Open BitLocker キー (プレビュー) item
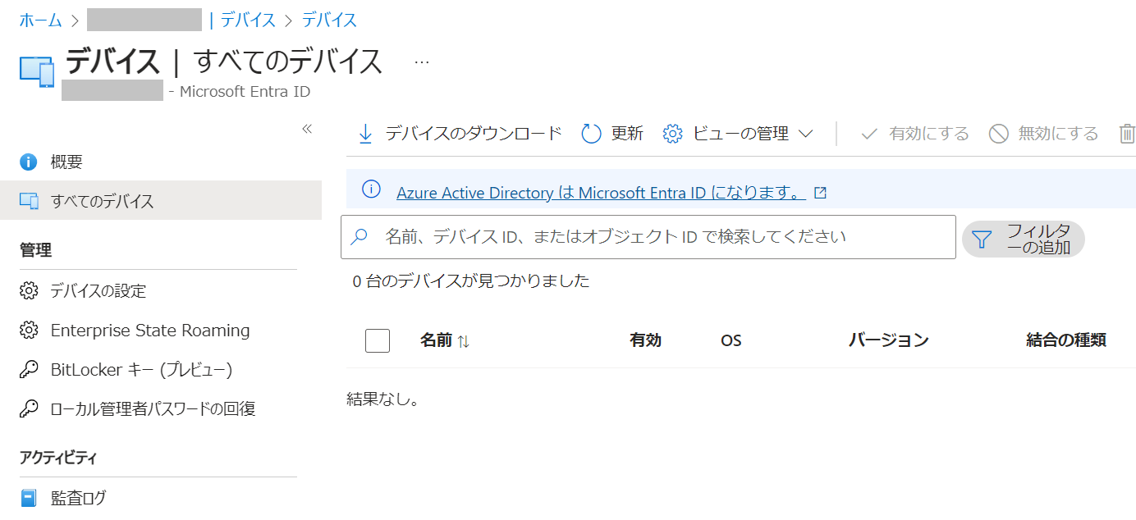This screenshot has width=1136, height=520. (x=142, y=370)
